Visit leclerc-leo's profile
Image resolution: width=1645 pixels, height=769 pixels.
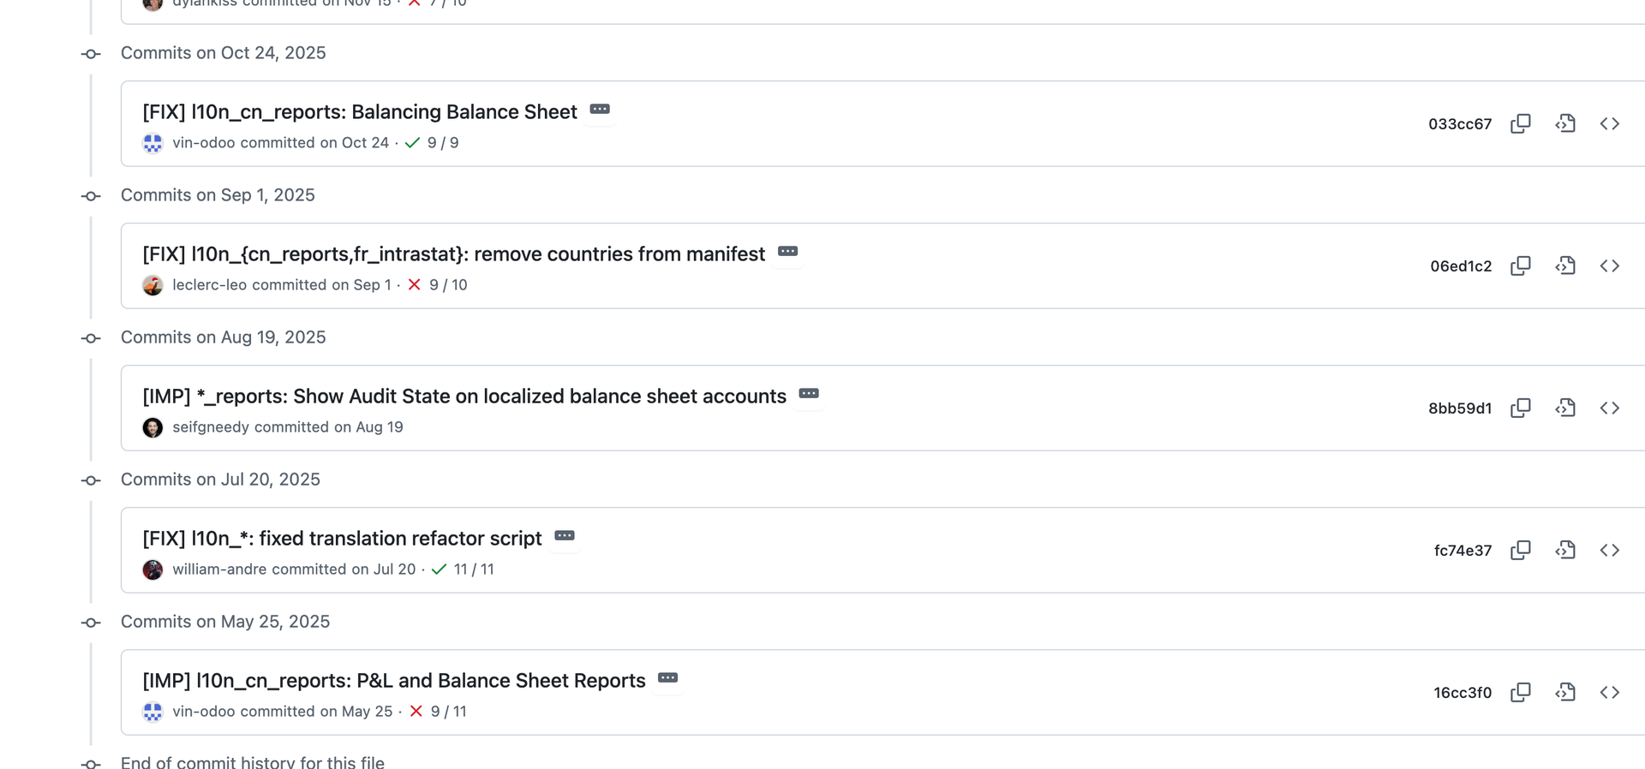209,285
